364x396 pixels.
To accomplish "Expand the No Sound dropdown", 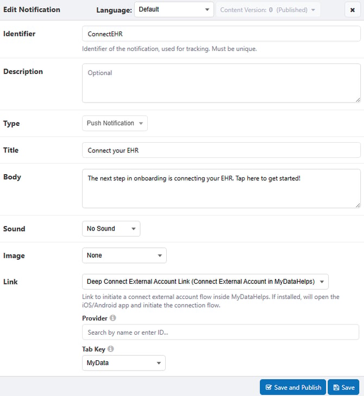I will coord(111,228).
